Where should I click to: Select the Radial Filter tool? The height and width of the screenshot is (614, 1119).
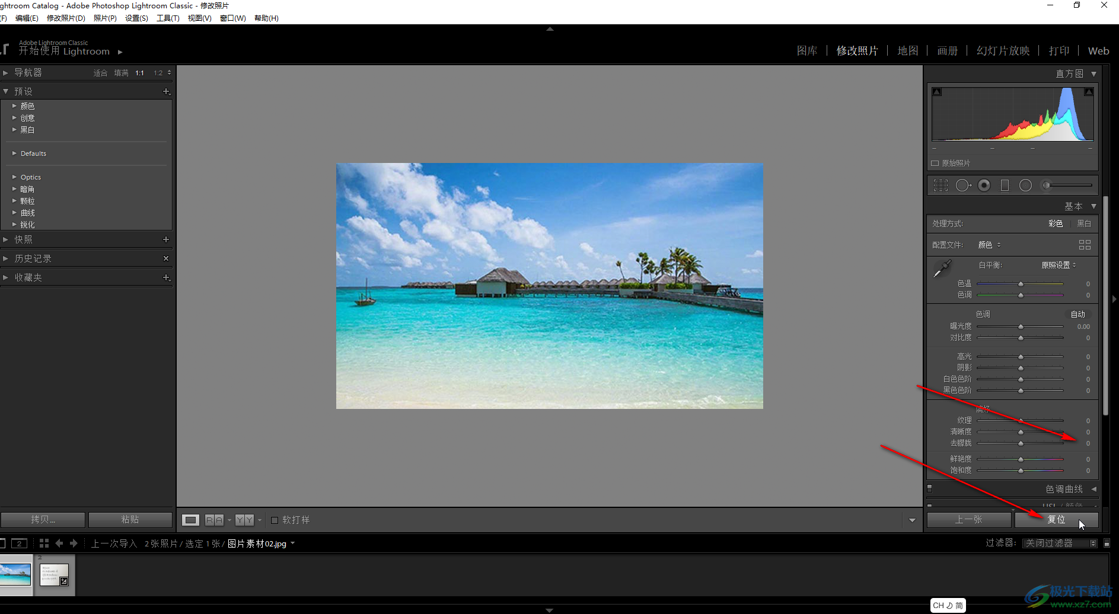(x=1025, y=186)
